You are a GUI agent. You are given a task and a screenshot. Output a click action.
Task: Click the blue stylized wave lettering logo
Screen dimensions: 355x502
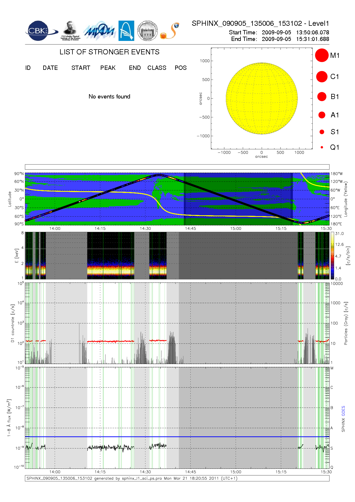click(99, 31)
